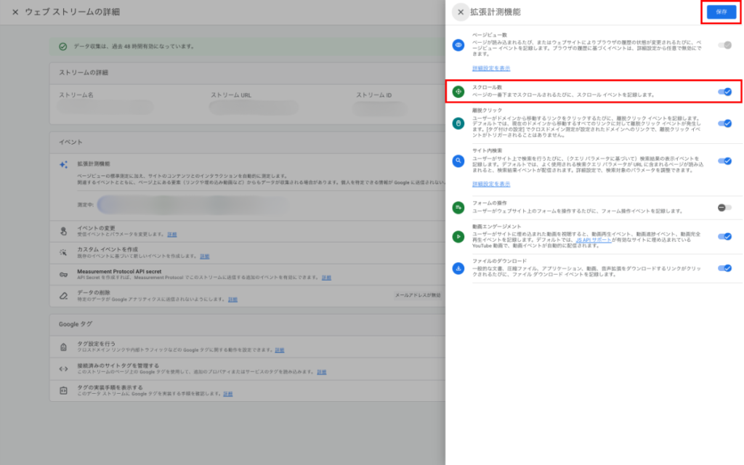Expand 詳細設定を表示 under サイト内検索

491,185
